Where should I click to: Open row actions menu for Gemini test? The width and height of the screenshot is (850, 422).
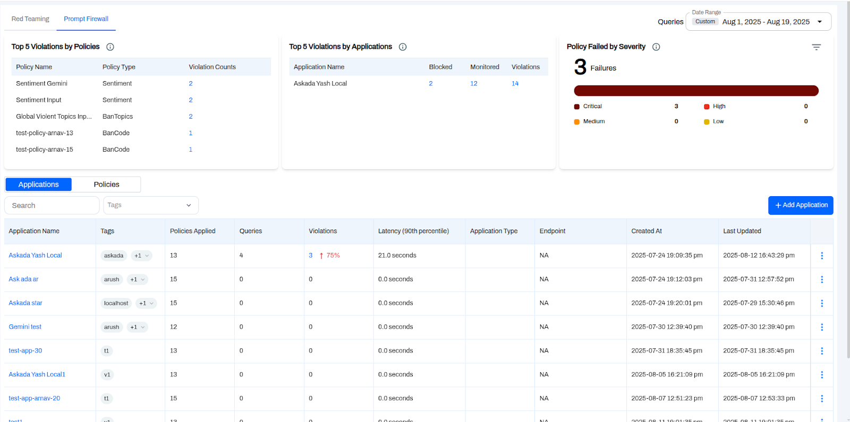[821, 327]
